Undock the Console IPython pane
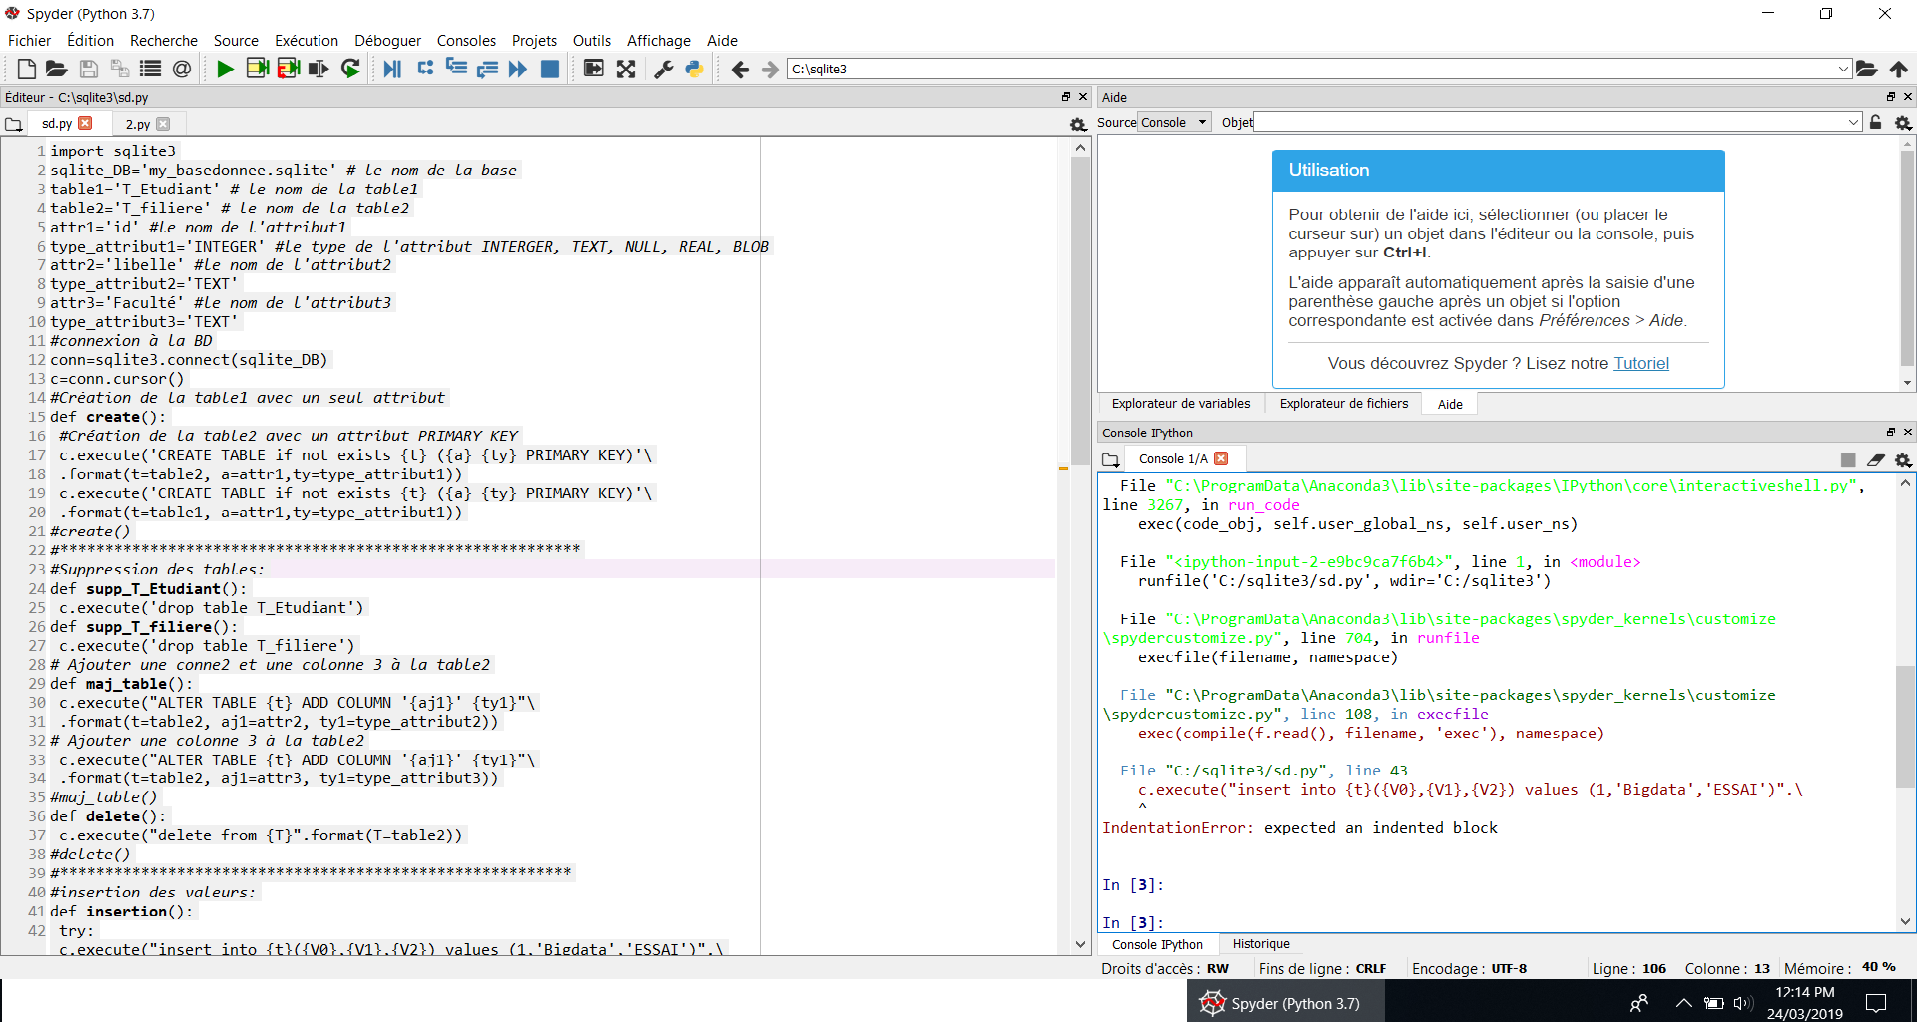 pyautogui.click(x=1890, y=432)
